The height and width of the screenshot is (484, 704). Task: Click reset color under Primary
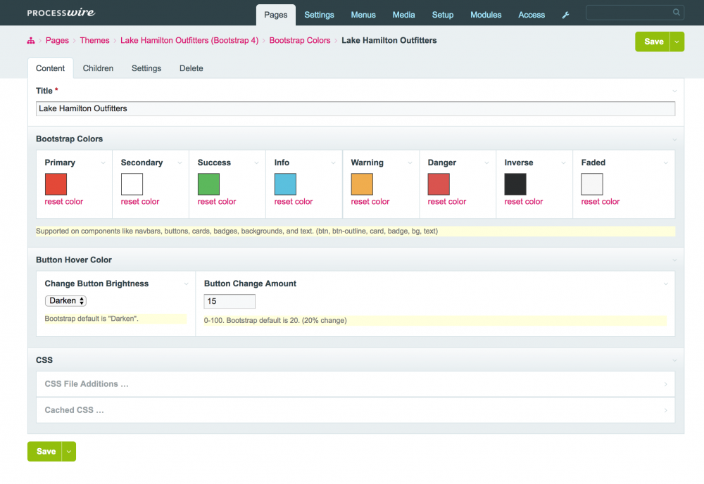click(64, 202)
